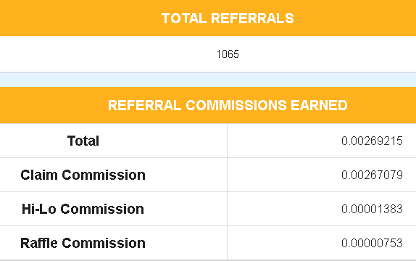Screen dimensions: 416x261
Task: Select the raffle value 0.00000753
Action: coord(372,243)
